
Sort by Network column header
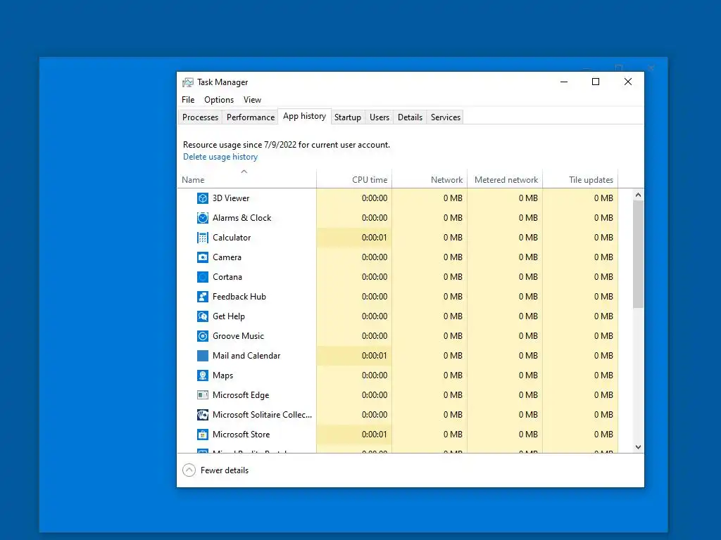(430, 180)
